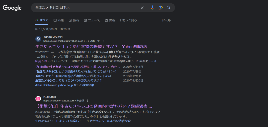Clear the search box with X
Image resolution: width=268 pixels, height=127 pixels.
point(142,8)
